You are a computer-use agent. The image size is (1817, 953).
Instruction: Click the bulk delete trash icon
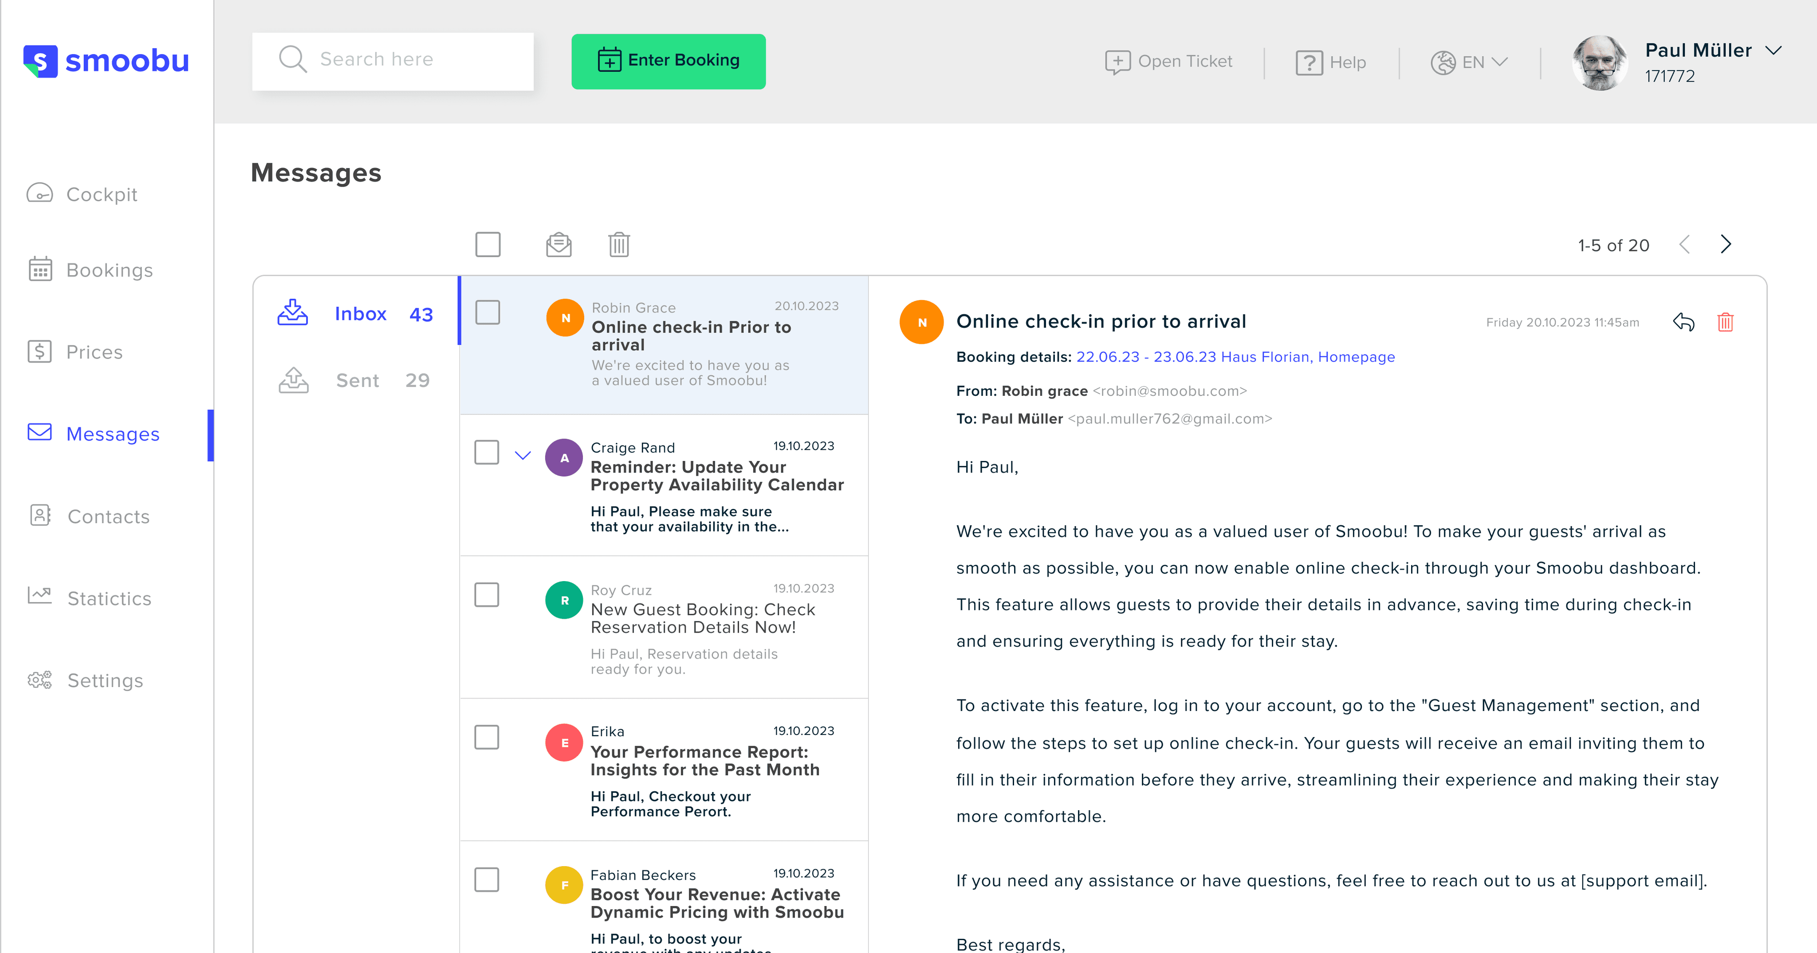(618, 245)
